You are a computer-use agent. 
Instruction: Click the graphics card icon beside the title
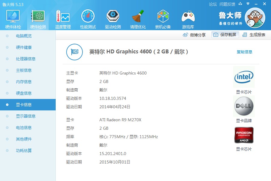74,52
